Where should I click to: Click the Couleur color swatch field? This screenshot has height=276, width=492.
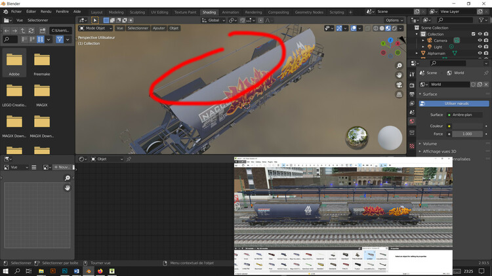point(468,126)
